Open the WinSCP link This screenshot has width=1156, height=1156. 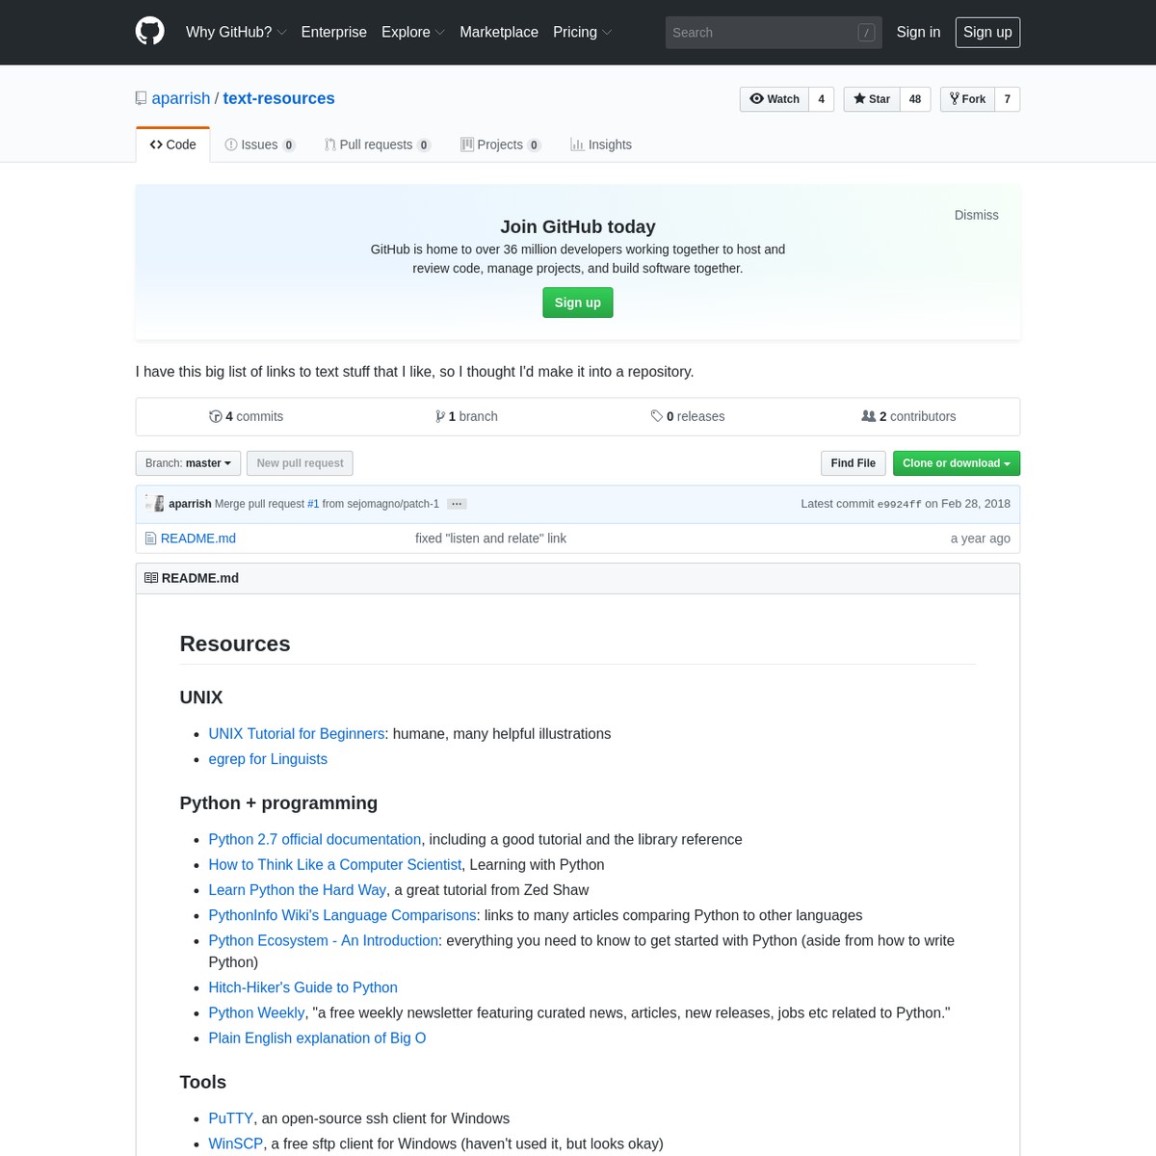[x=236, y=1143]
